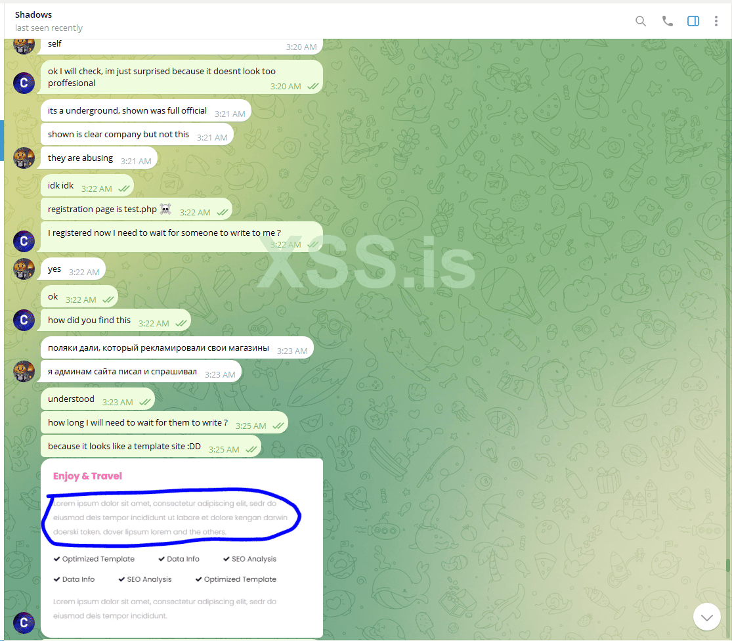Open search in the Shadows chat
The height and width of the screenshot is (641, 732).
(x=641, y=21)
